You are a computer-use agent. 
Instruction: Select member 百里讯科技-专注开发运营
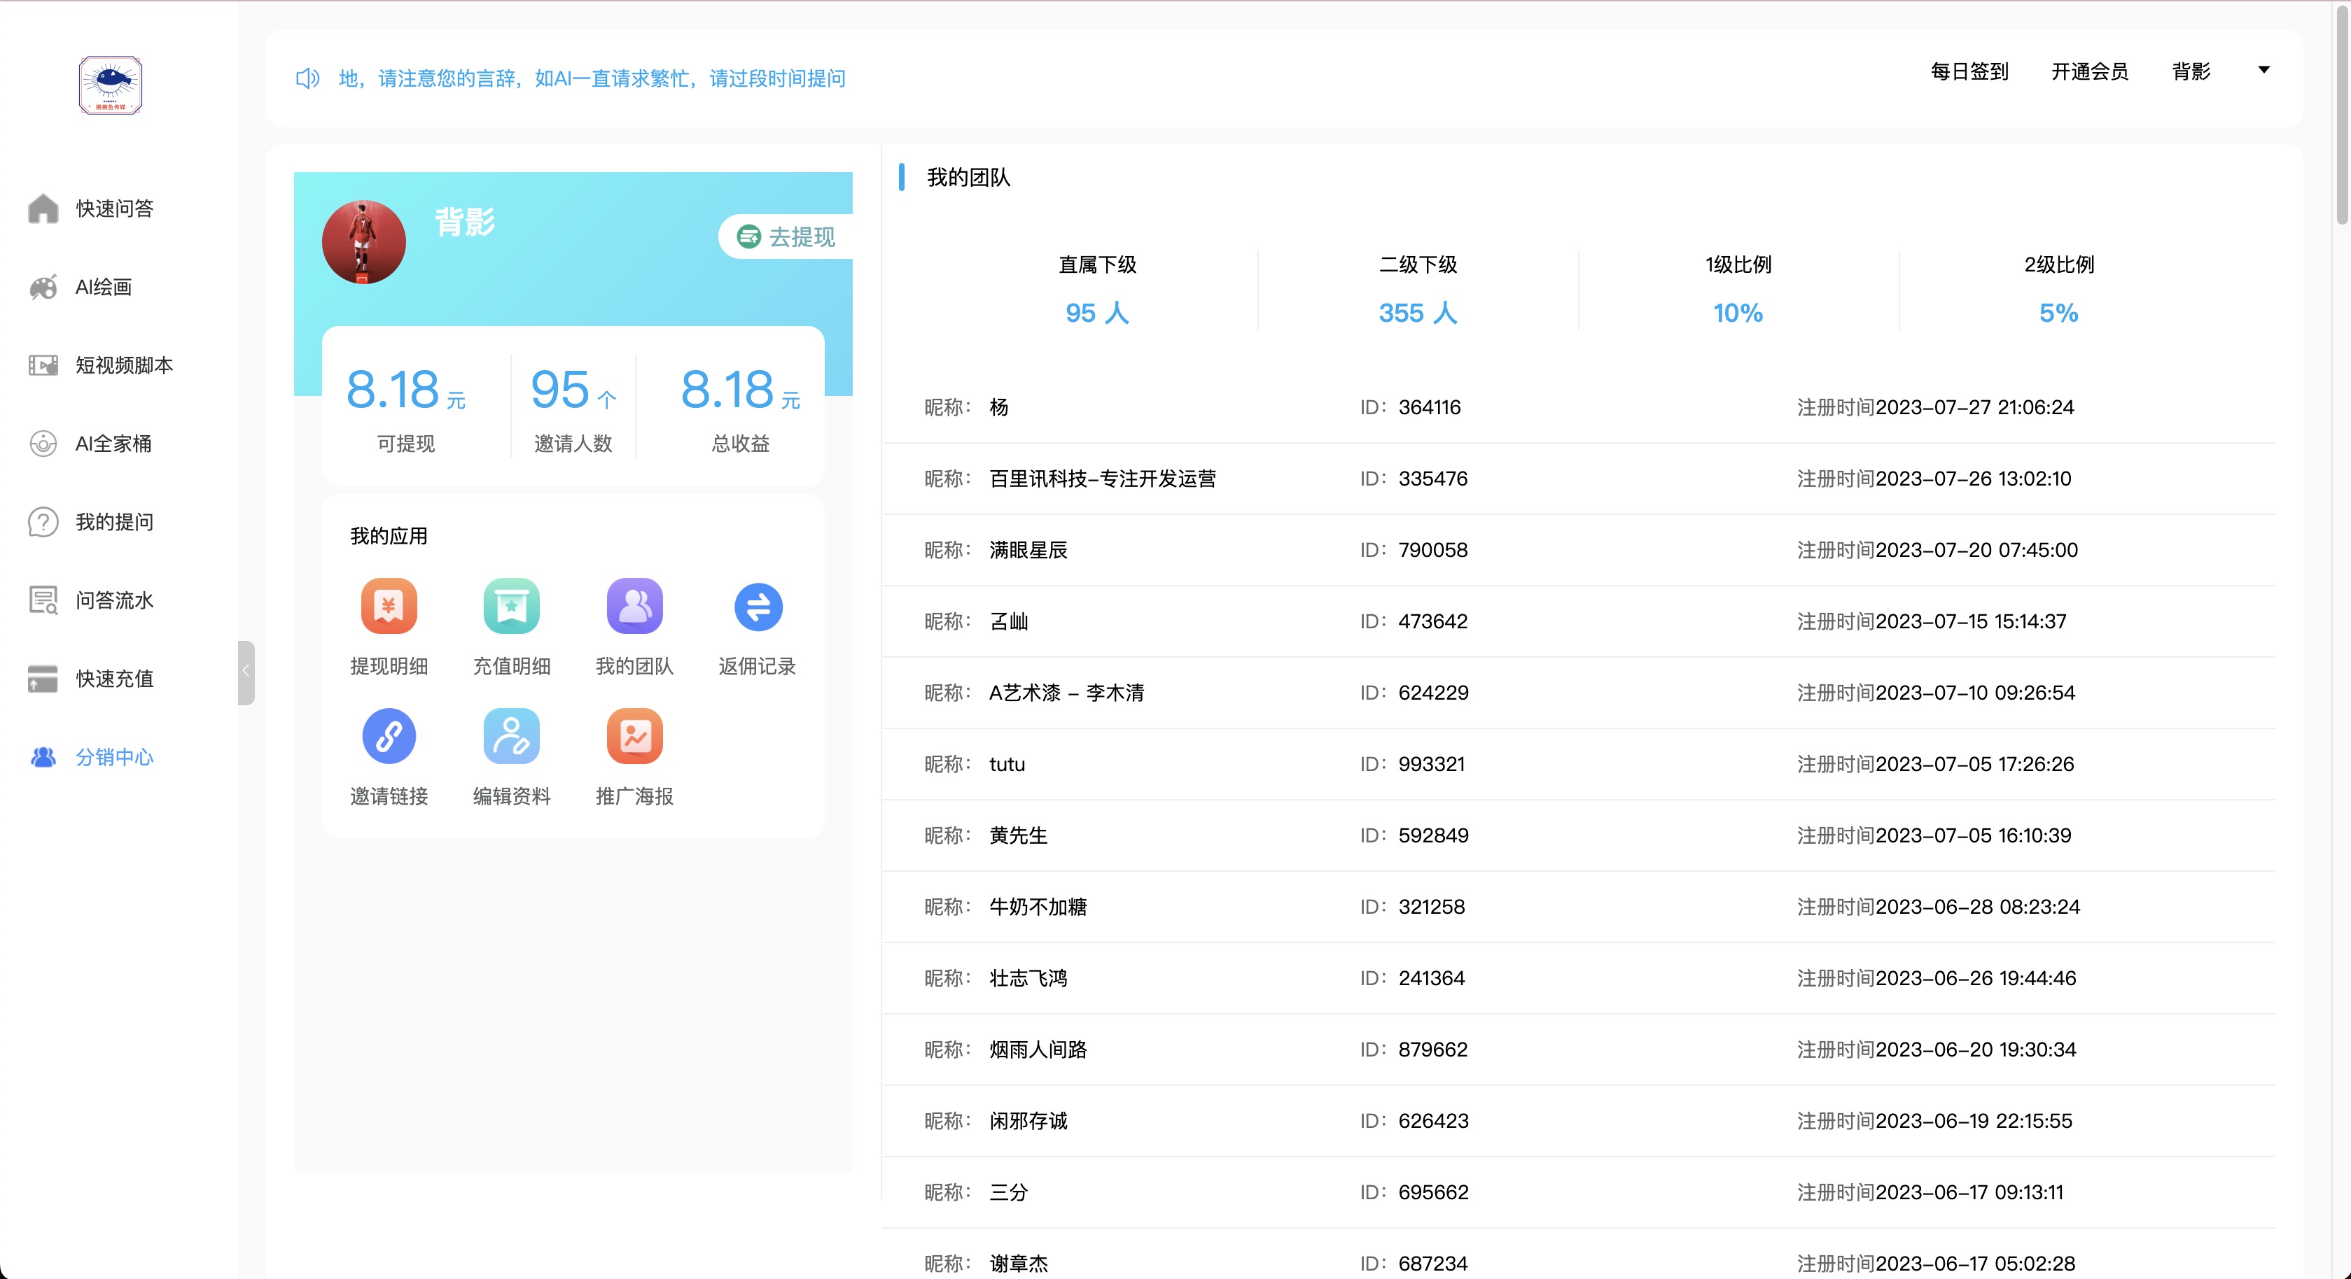point(1103,479)
